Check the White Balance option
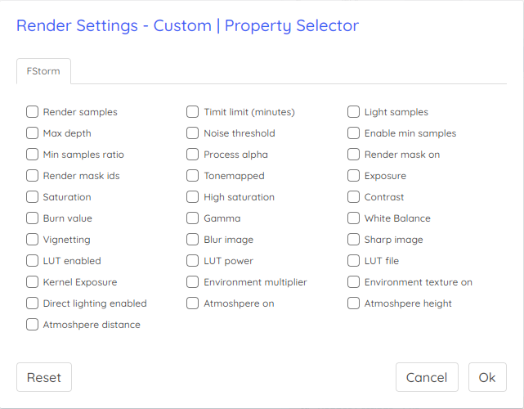Viewport: 524px width, 409px height. coord(353,218)
